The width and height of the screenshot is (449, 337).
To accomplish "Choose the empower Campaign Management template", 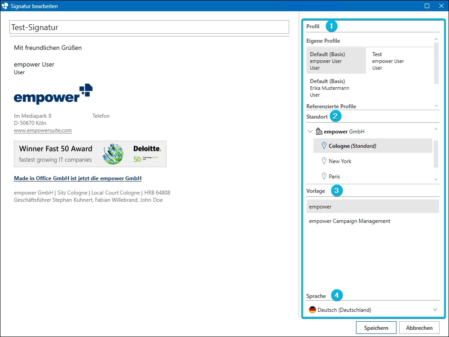I will coord(373,221).
